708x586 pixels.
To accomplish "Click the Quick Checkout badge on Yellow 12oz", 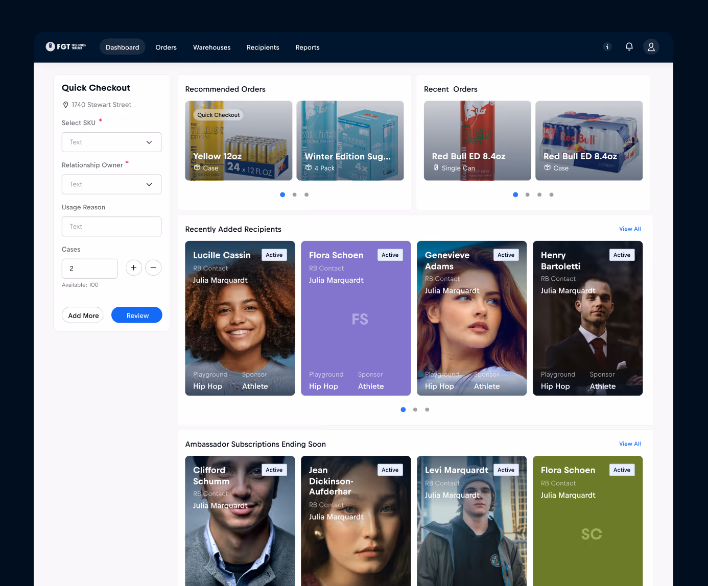I will click(x=218, y=115).
